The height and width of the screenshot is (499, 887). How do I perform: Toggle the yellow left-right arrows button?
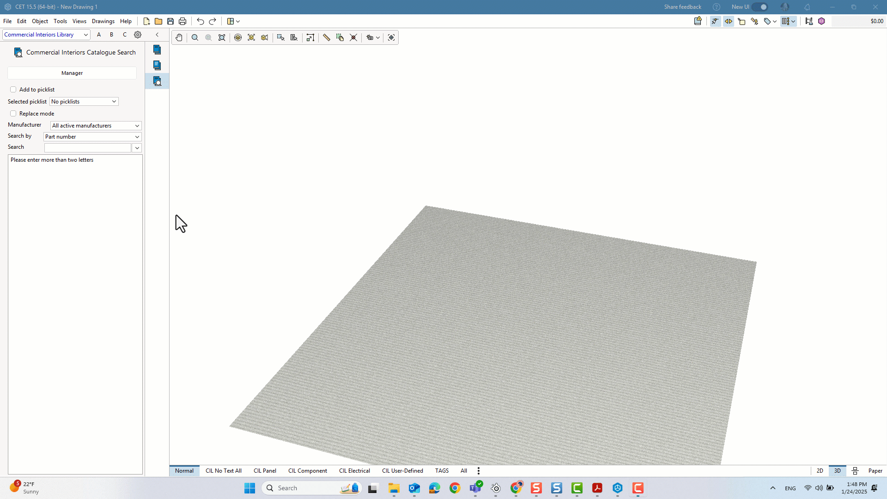coord(729,21)
